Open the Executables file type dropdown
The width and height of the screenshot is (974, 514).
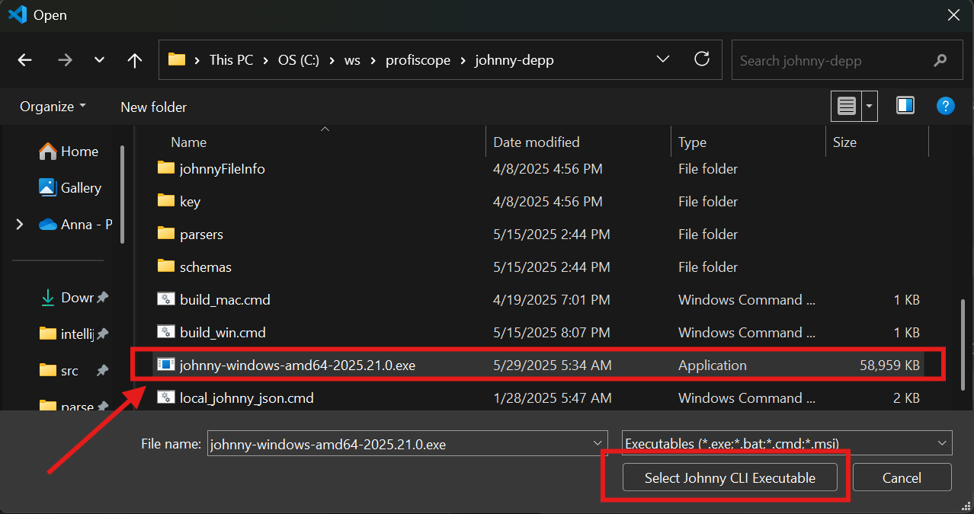pos(787,443)
